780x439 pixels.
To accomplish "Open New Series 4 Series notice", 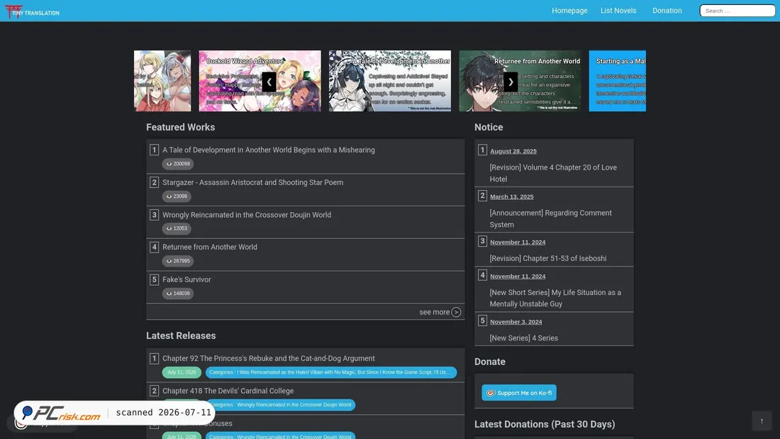I will [x=523, y=338].
